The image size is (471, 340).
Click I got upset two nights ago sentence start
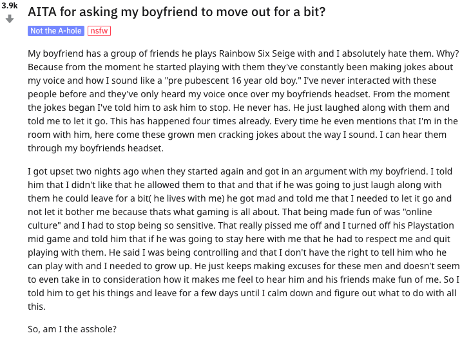pos(84,171)
